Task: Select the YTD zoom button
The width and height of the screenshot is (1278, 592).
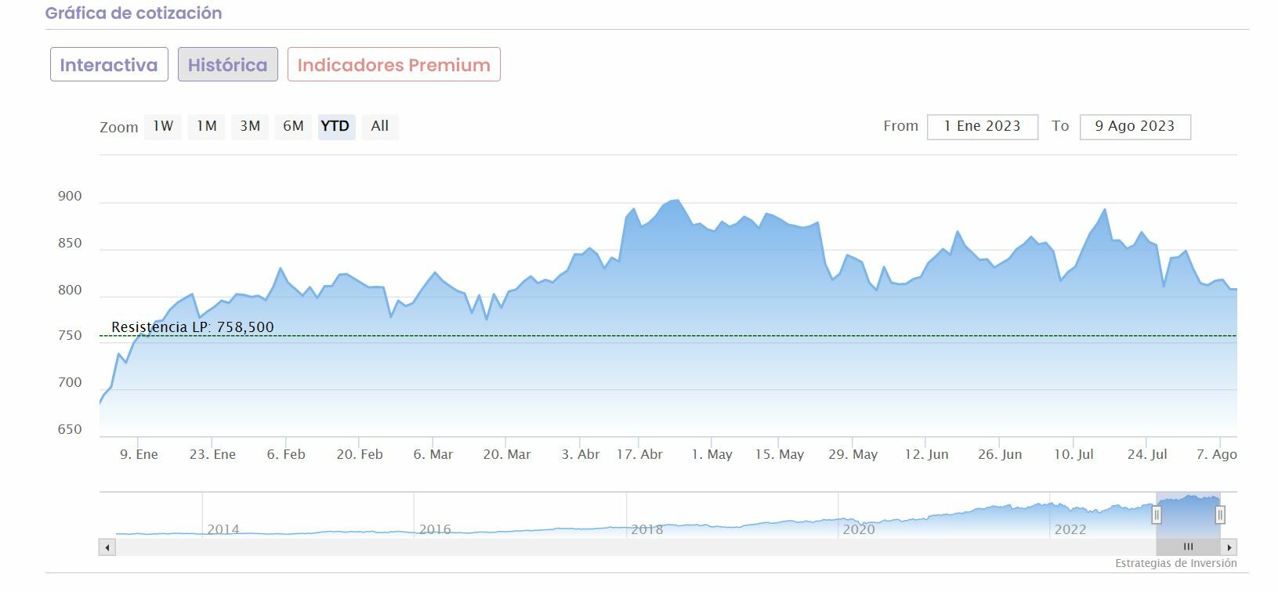Action: [336, 127]
